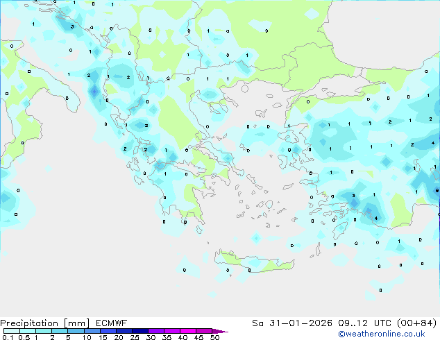Image resolution: width=440 pixels, height=340 pixels.
Task: Click the "20" legend scale number
Action: pos(119,337)
